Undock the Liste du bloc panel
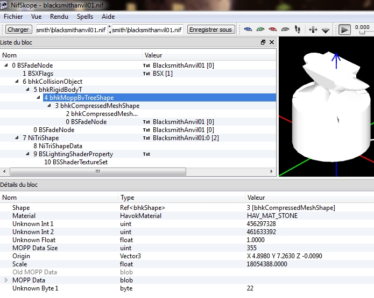Screen dimensions: 374x298 point(263,42)
